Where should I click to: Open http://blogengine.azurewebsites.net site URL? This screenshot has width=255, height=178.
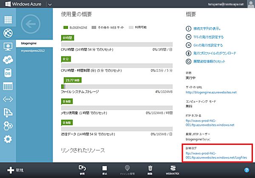click(211, 92)
